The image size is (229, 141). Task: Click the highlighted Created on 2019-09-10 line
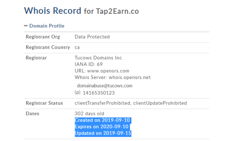tap(103, 120)
